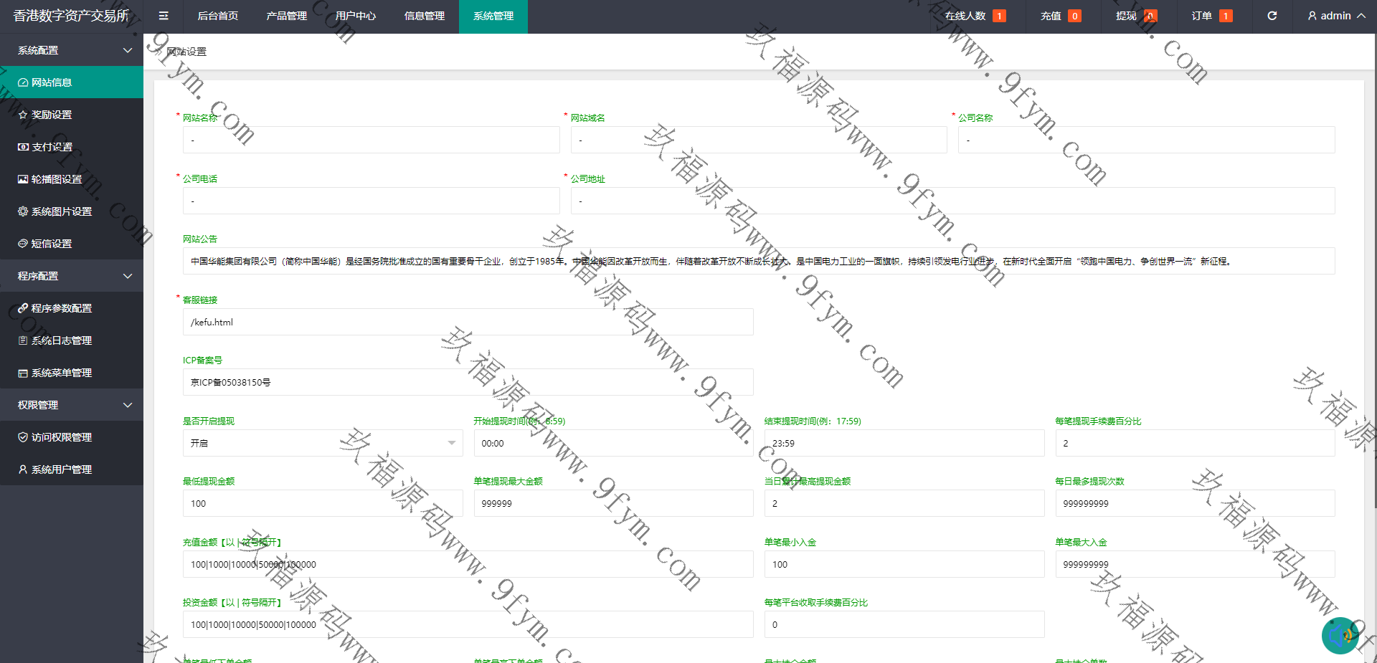The height and width of the screenshot is (663, 1377).
Task: Collapse the 权限管理 sidebar group
Action: click(72, 405)
